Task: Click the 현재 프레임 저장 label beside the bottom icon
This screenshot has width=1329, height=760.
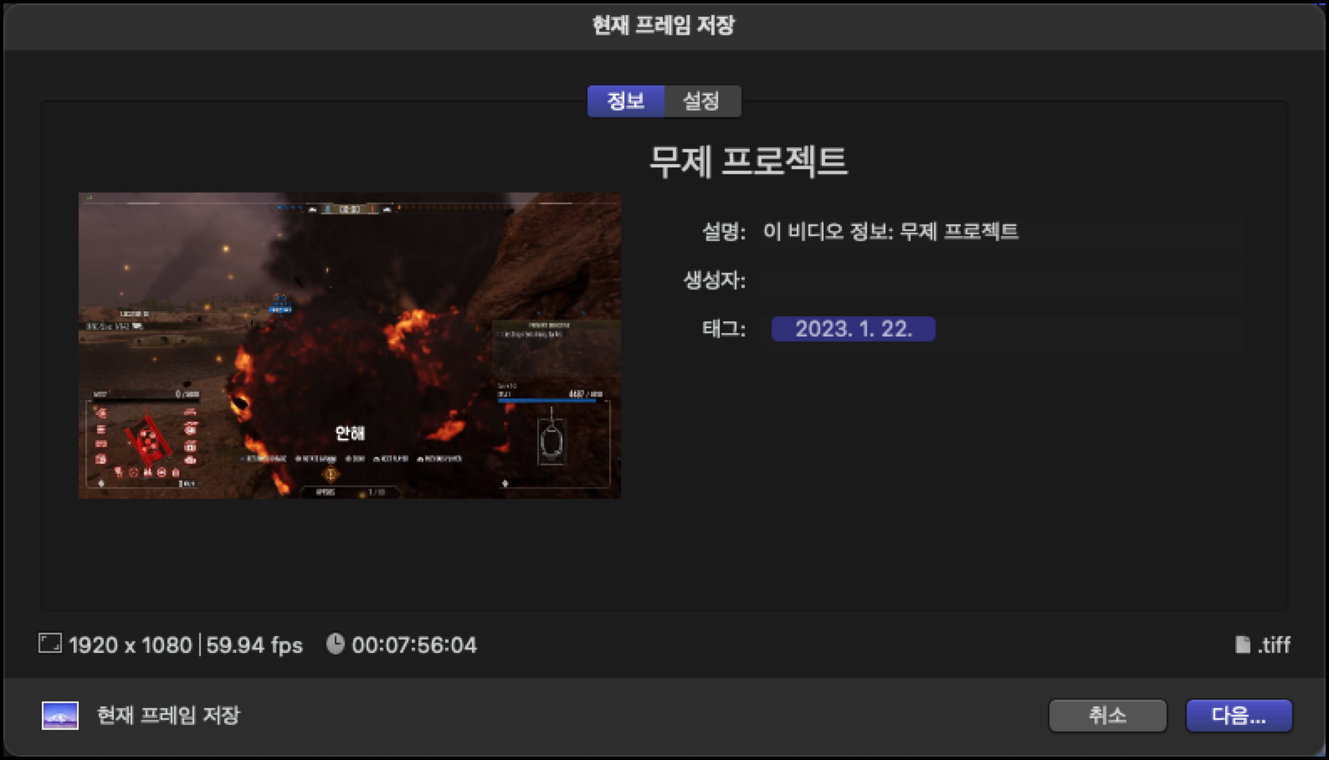Action: (x=168, y=716)
